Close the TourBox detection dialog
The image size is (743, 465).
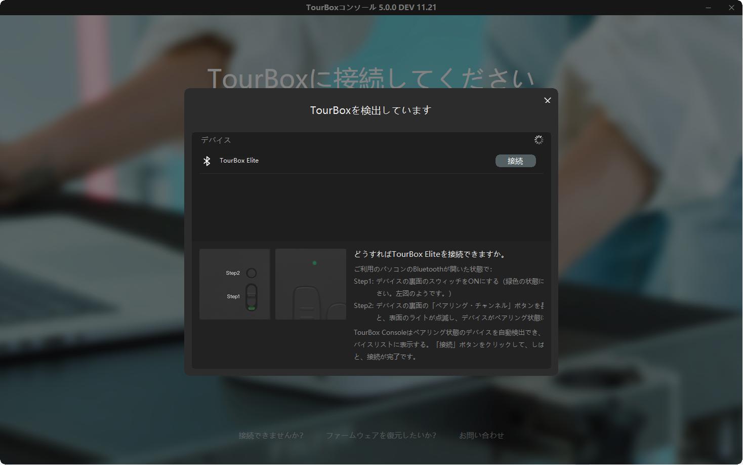[547, 100]
